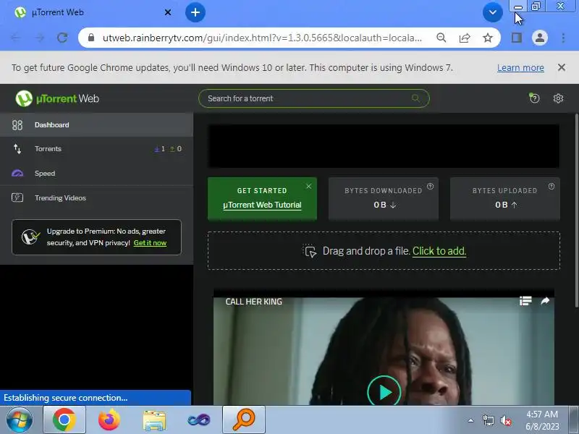Go back in the browser
Screen dimensions: 579x434
[x=16, y=38]
